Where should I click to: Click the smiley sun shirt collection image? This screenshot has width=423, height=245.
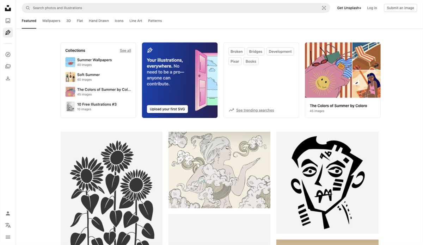(x=328, y=70)
